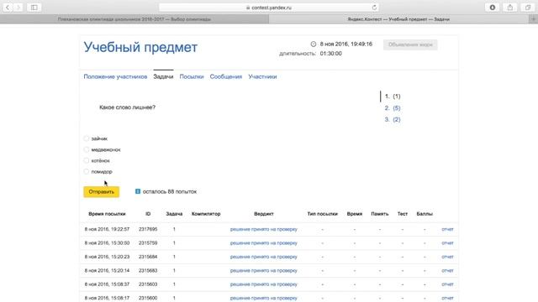Click the clock icon beside date

click(314, 44)
